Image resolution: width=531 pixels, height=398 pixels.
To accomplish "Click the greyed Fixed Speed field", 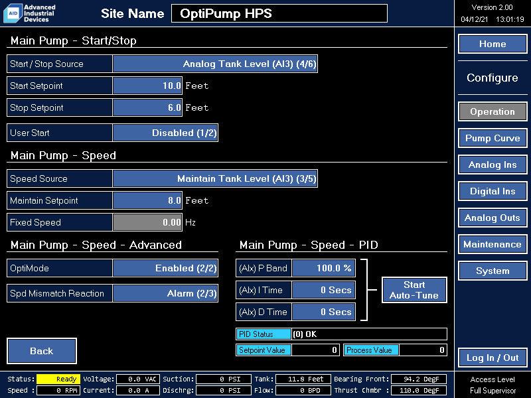I will 147,222.
